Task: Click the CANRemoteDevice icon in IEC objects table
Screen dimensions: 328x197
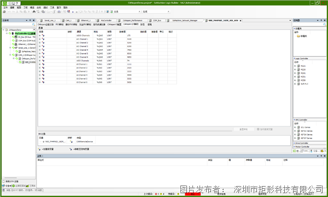Action: coord(71,142)
